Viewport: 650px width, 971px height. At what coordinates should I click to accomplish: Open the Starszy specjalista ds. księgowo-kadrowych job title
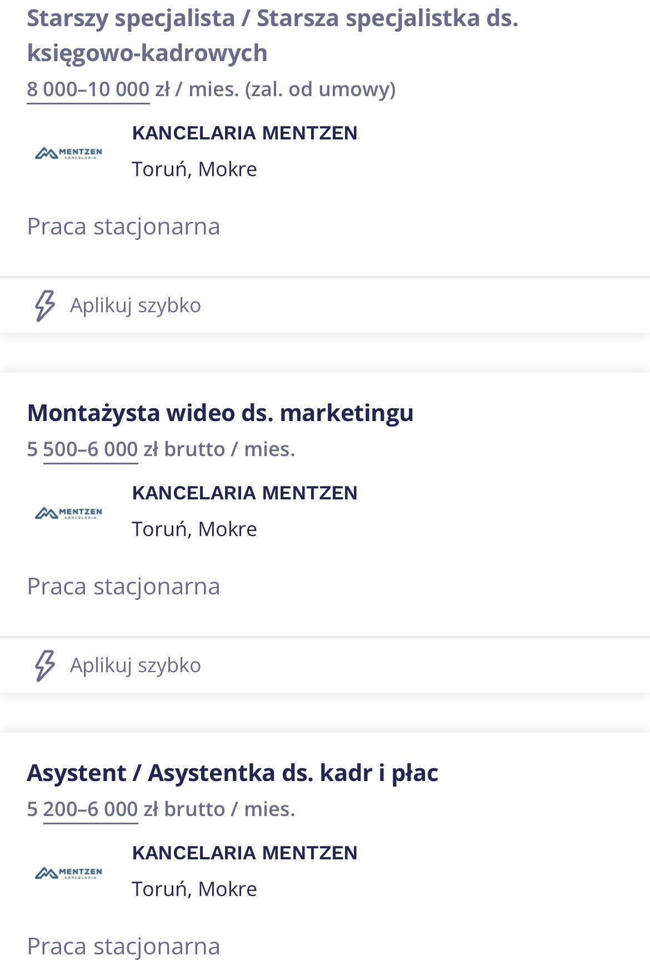click(x=272, y=36)
